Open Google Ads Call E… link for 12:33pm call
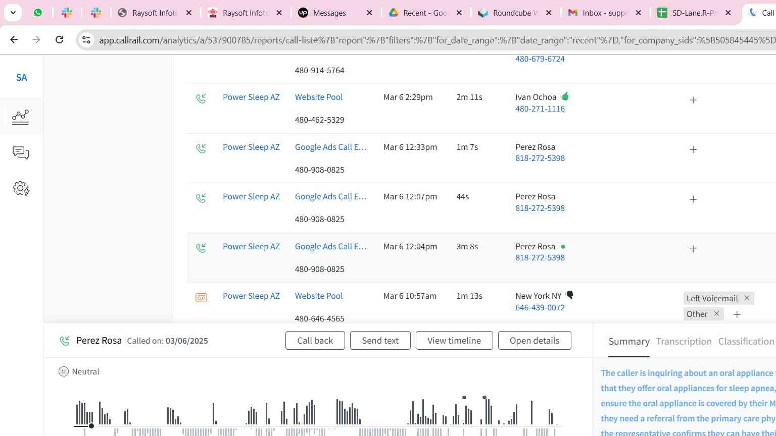The width and height of the screenshot is (776, 436). 331,147
